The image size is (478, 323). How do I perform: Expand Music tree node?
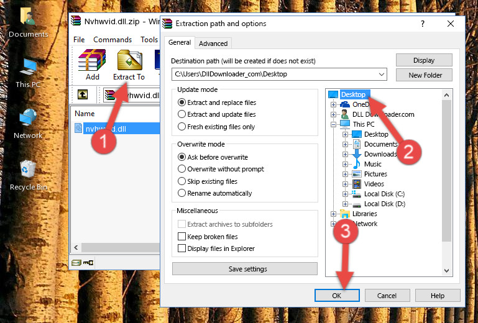(x=345, y=164)
